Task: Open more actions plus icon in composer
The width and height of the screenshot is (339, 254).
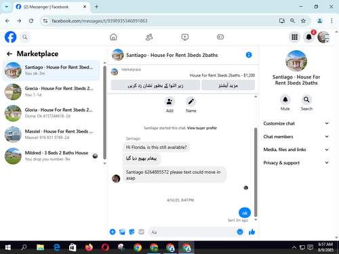Action: click(x=113, y=232)
